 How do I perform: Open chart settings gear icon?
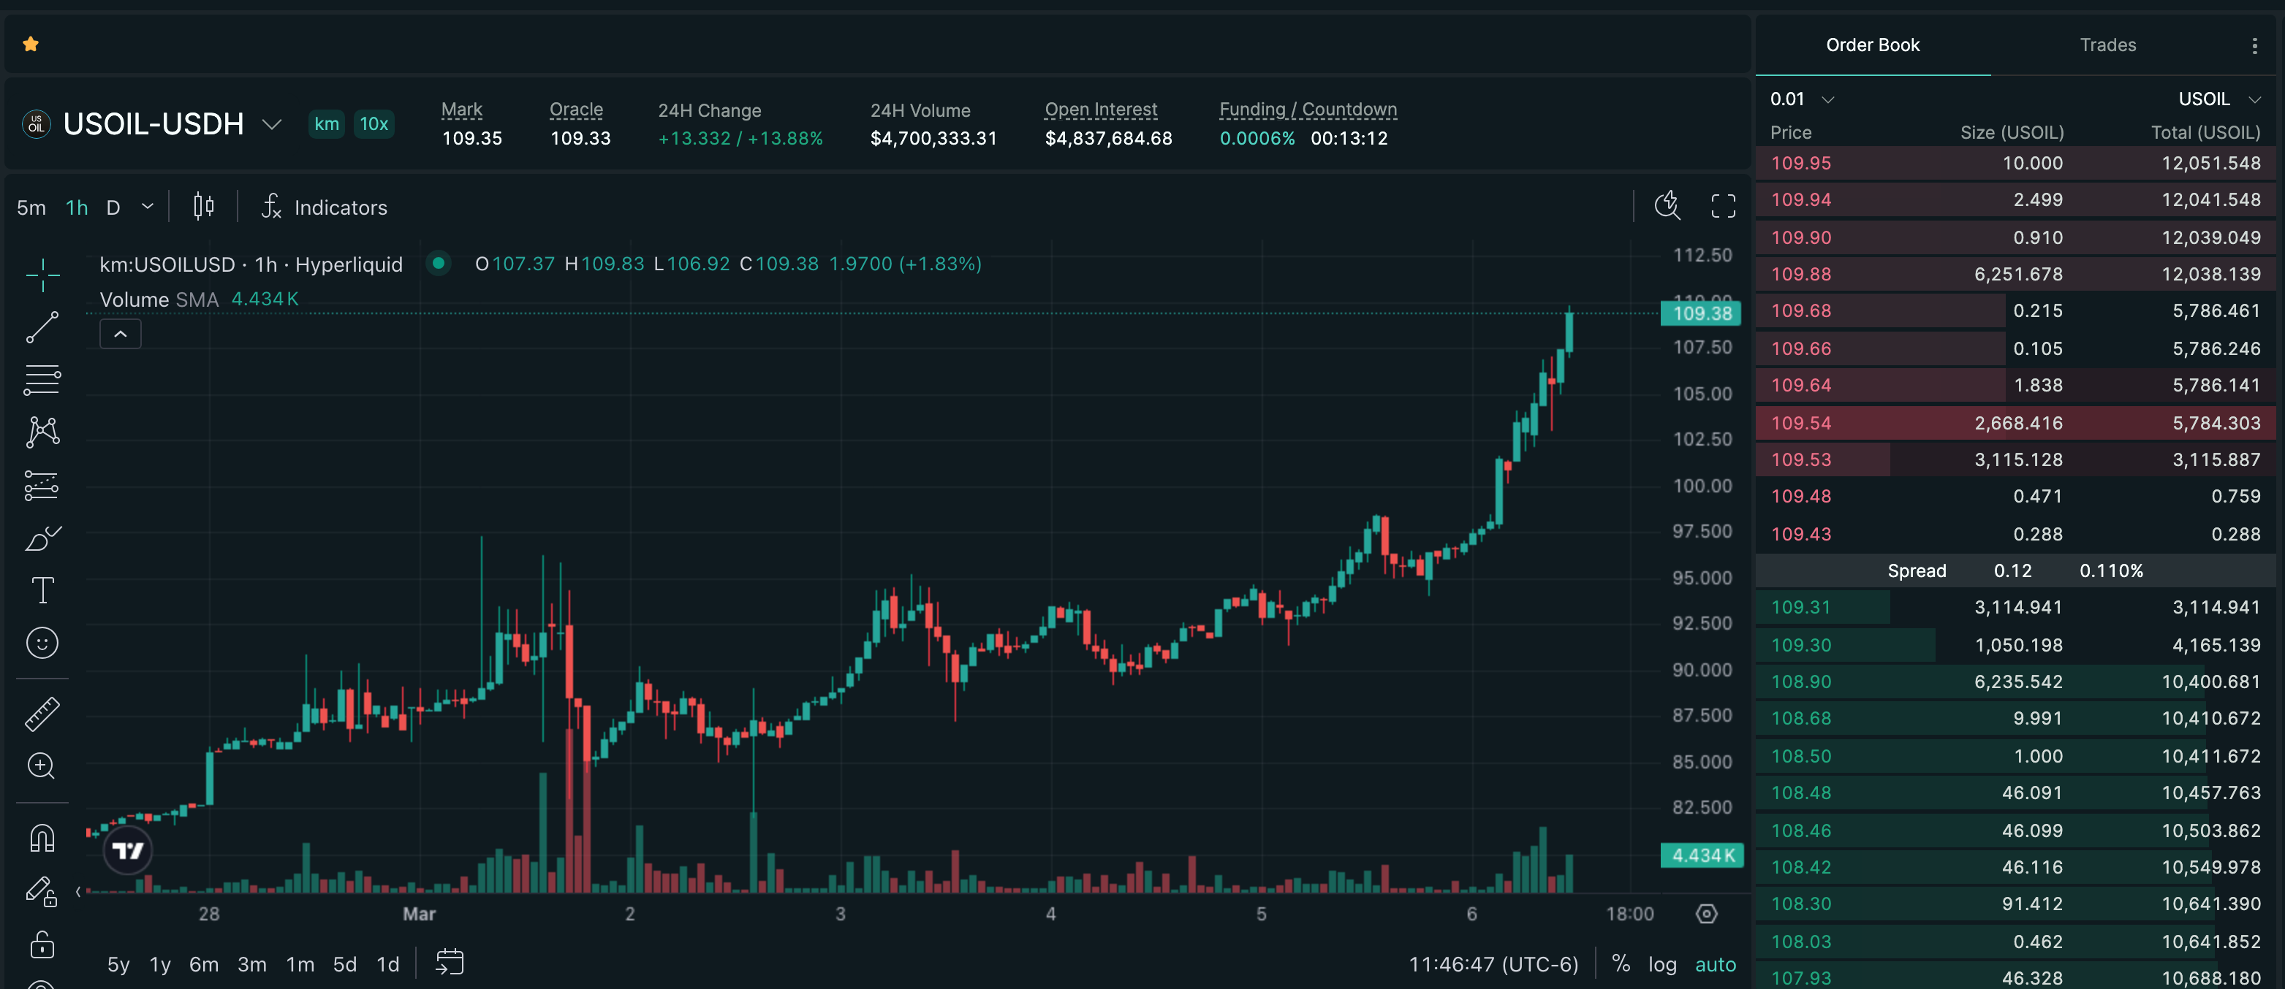coord(1707,914)
